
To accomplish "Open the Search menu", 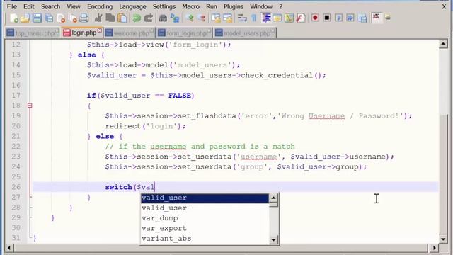I will (x=50, y=6).
